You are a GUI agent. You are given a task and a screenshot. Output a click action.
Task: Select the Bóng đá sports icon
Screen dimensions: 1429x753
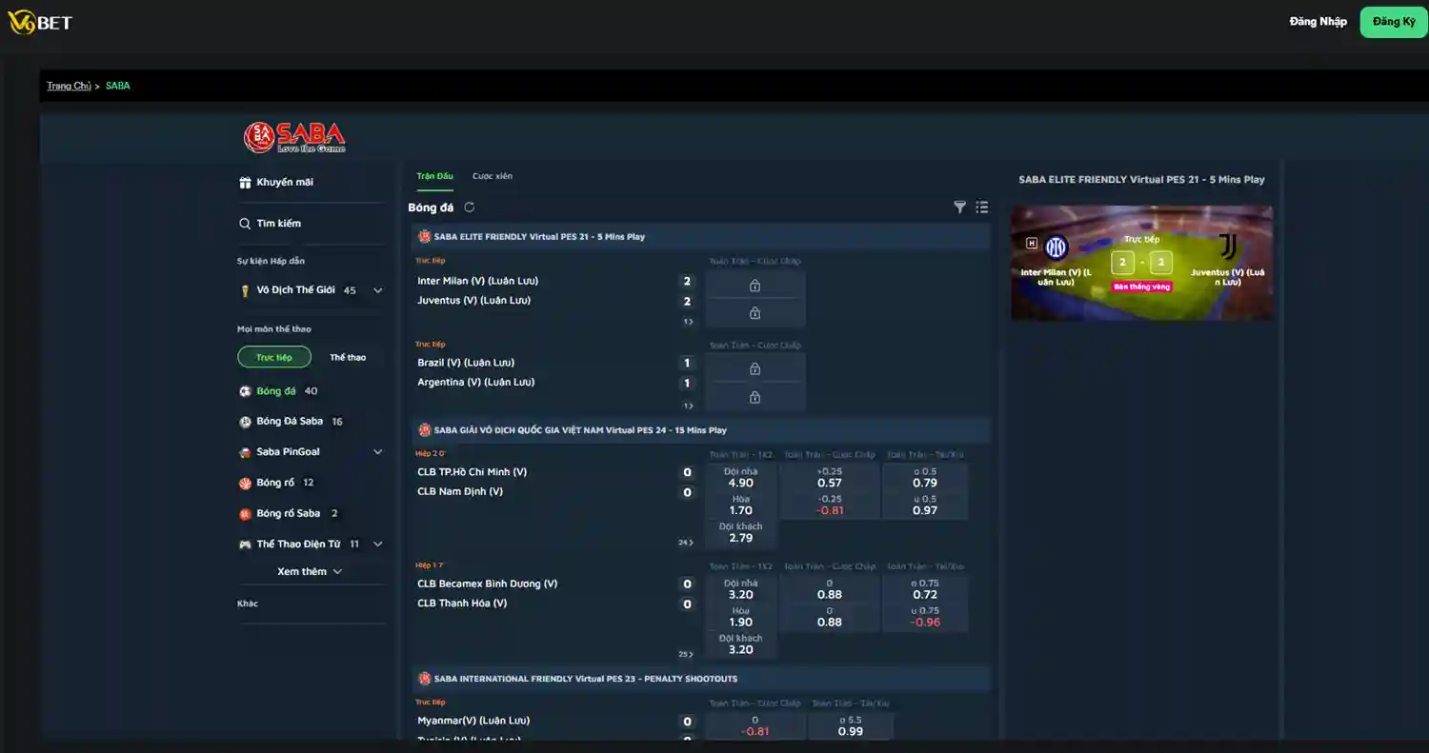pyautogui.click(x=246, y=390)
